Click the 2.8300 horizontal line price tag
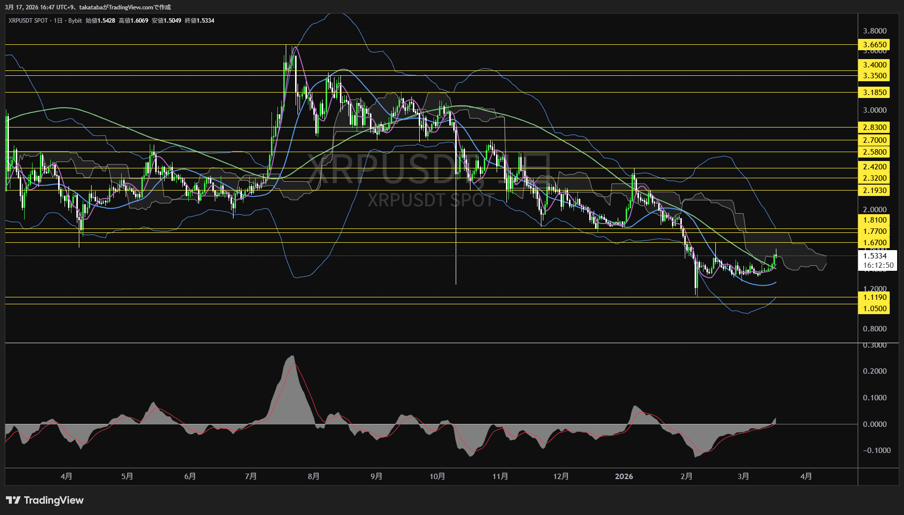The height and width of the screenshot is (515, 904). [874, 128]
